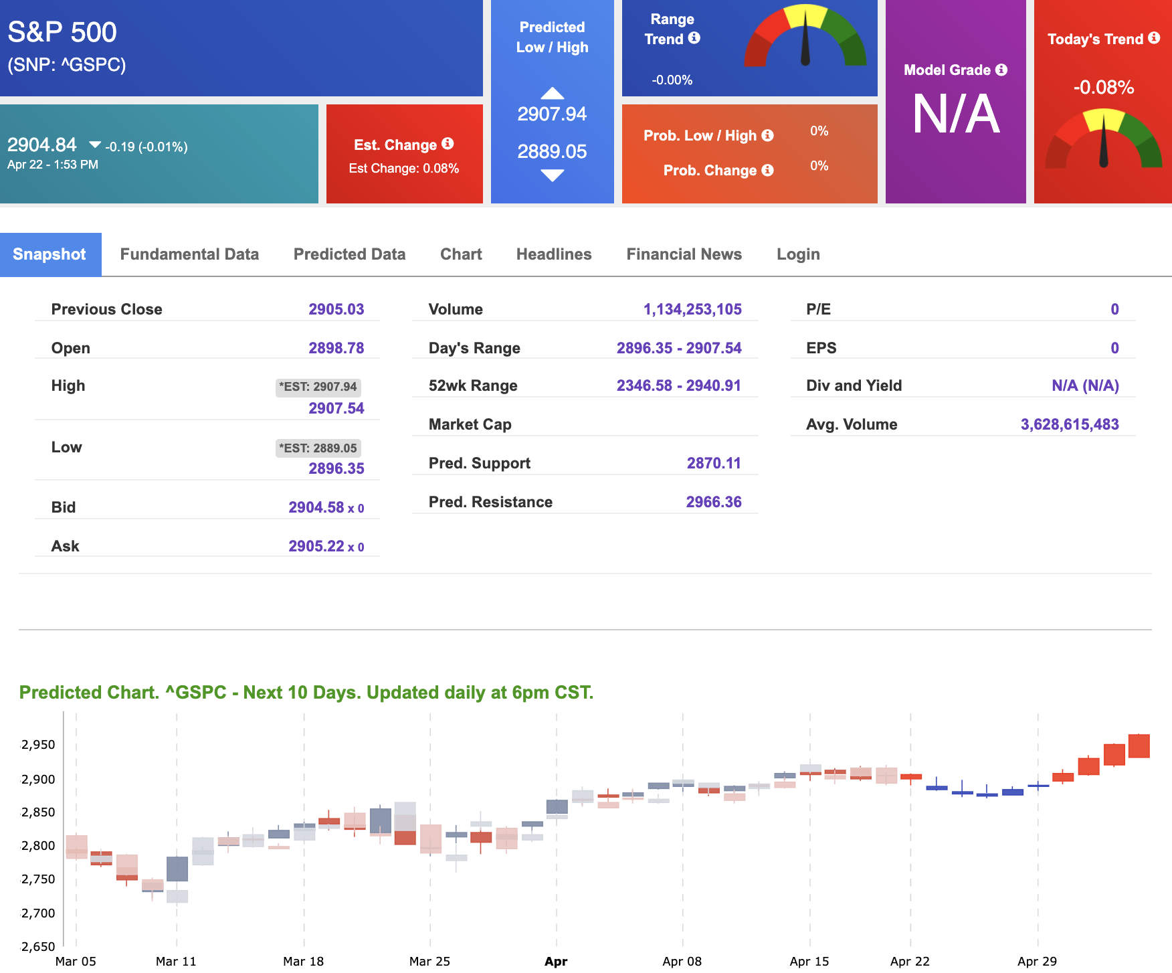
Task: Click Low value 2896.35
Action: point(336,468)
